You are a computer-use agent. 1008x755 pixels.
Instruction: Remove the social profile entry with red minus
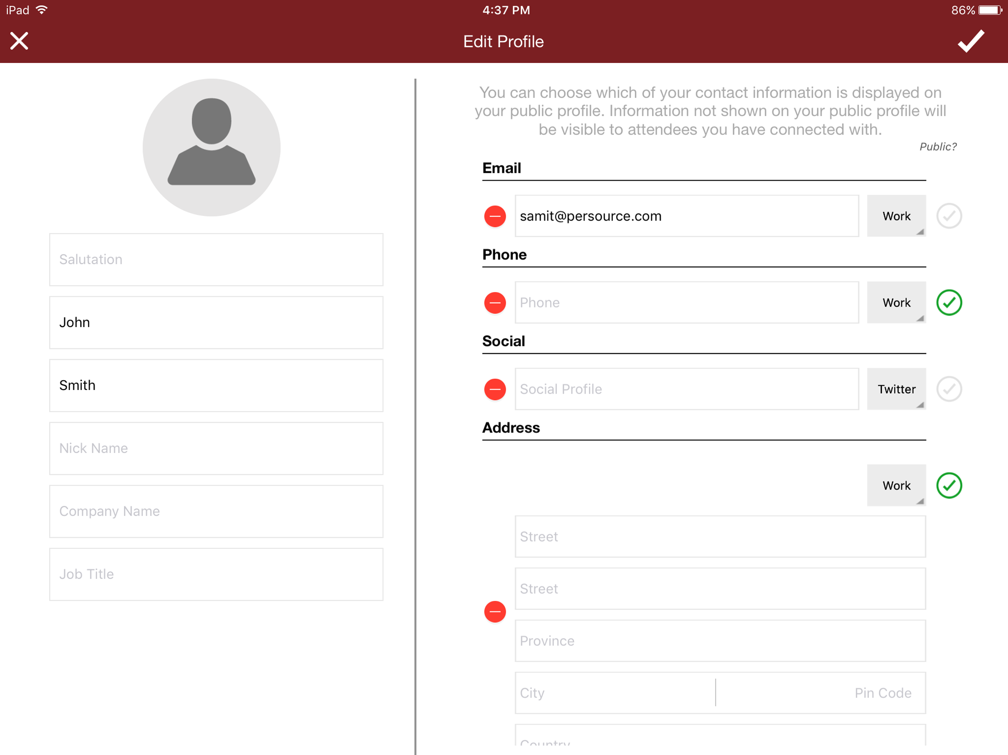(x=495, y=389)
